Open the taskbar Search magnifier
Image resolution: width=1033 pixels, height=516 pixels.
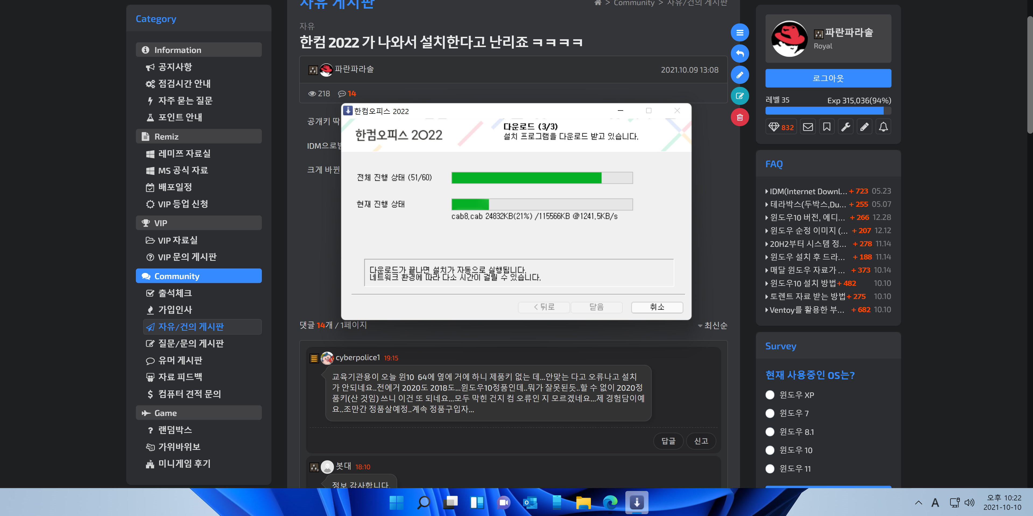[x=424, y=502]
